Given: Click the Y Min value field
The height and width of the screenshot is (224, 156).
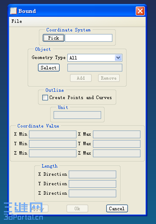Looking at the screenshot, I should pos(53,144).
